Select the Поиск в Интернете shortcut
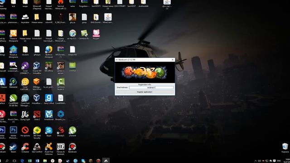Screen dimensions: 290x163 point(13,35)
